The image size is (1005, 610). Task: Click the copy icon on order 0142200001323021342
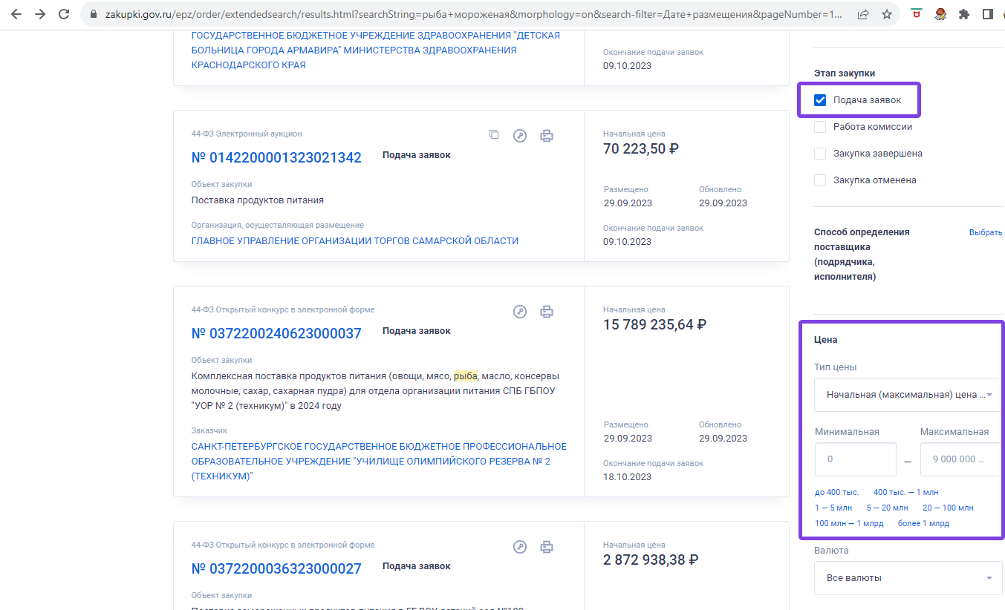tap(494, 135)
